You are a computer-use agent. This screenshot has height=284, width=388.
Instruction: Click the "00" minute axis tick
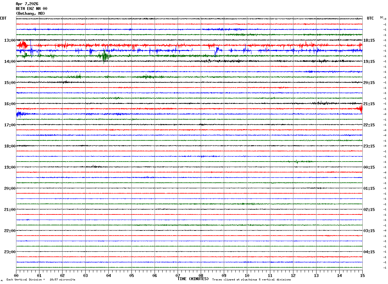[16, 275]
